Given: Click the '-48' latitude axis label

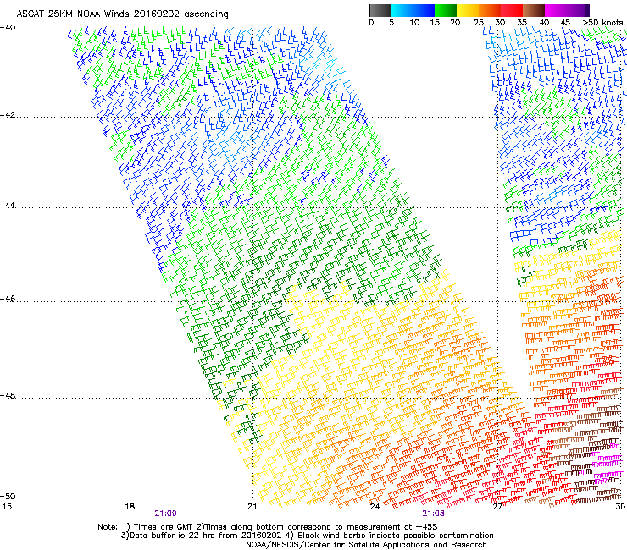Looking at the screenshot, I should click(8, 395).
